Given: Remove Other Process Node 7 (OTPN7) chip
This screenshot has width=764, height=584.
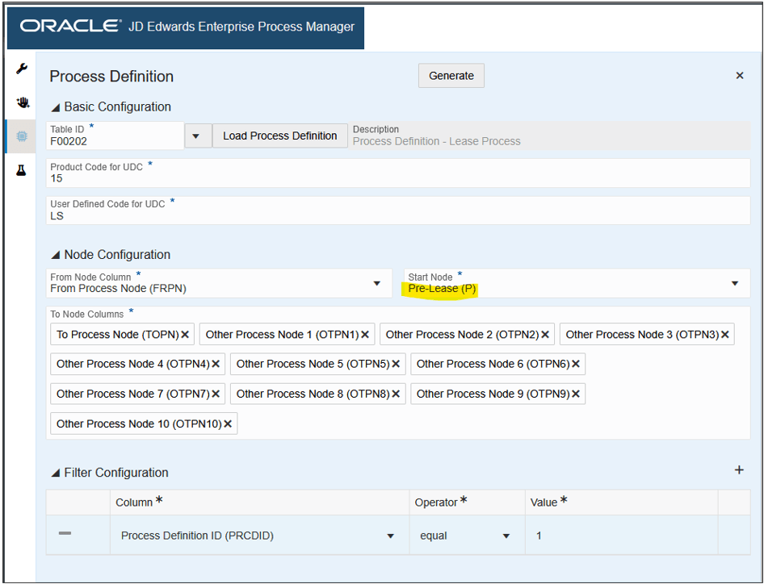Looking at the screenshot, I should [x=216, y=394].
